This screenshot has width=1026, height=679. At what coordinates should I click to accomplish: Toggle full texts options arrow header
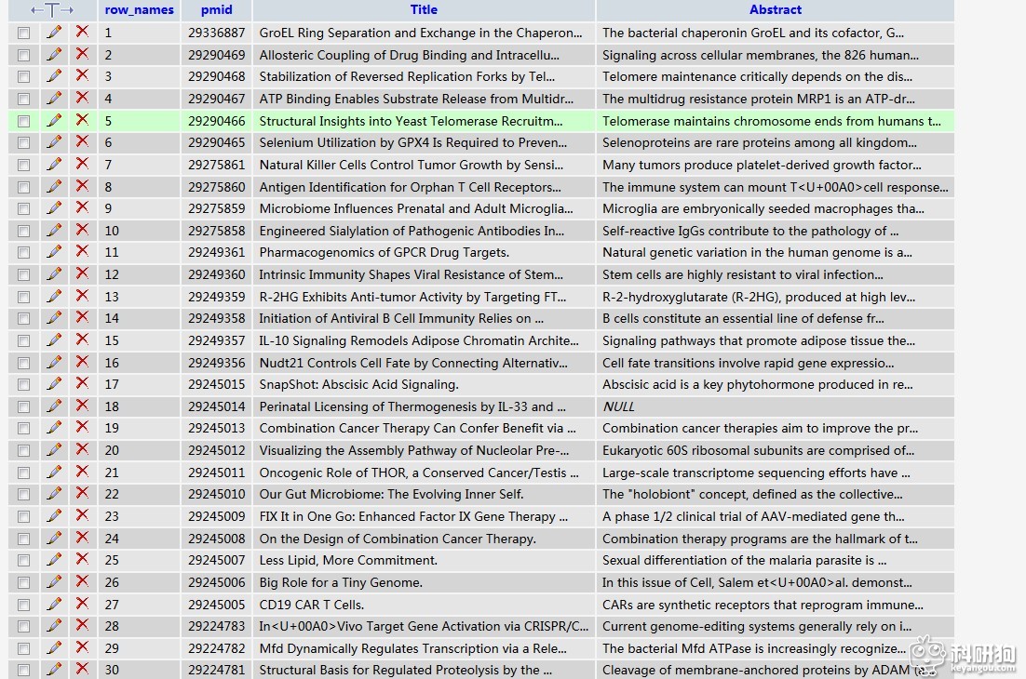pyautogui.click(x=52, y=10)
